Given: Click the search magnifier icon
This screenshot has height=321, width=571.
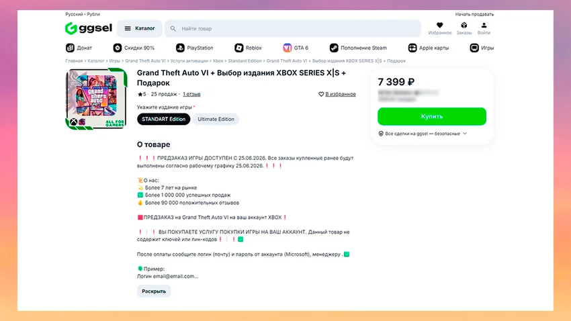Looking at the screenshot, I should [x=173, y=28].
